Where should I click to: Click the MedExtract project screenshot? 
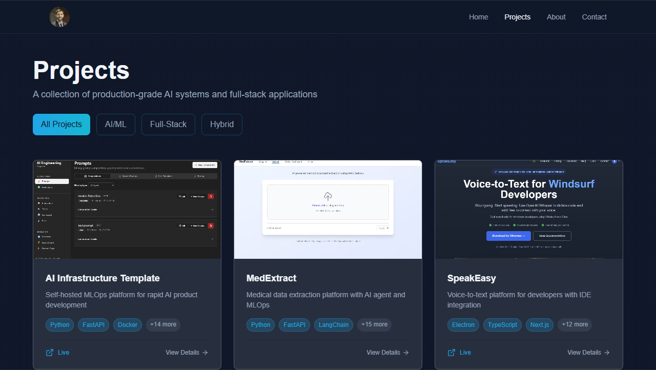[x=327, y=209]
